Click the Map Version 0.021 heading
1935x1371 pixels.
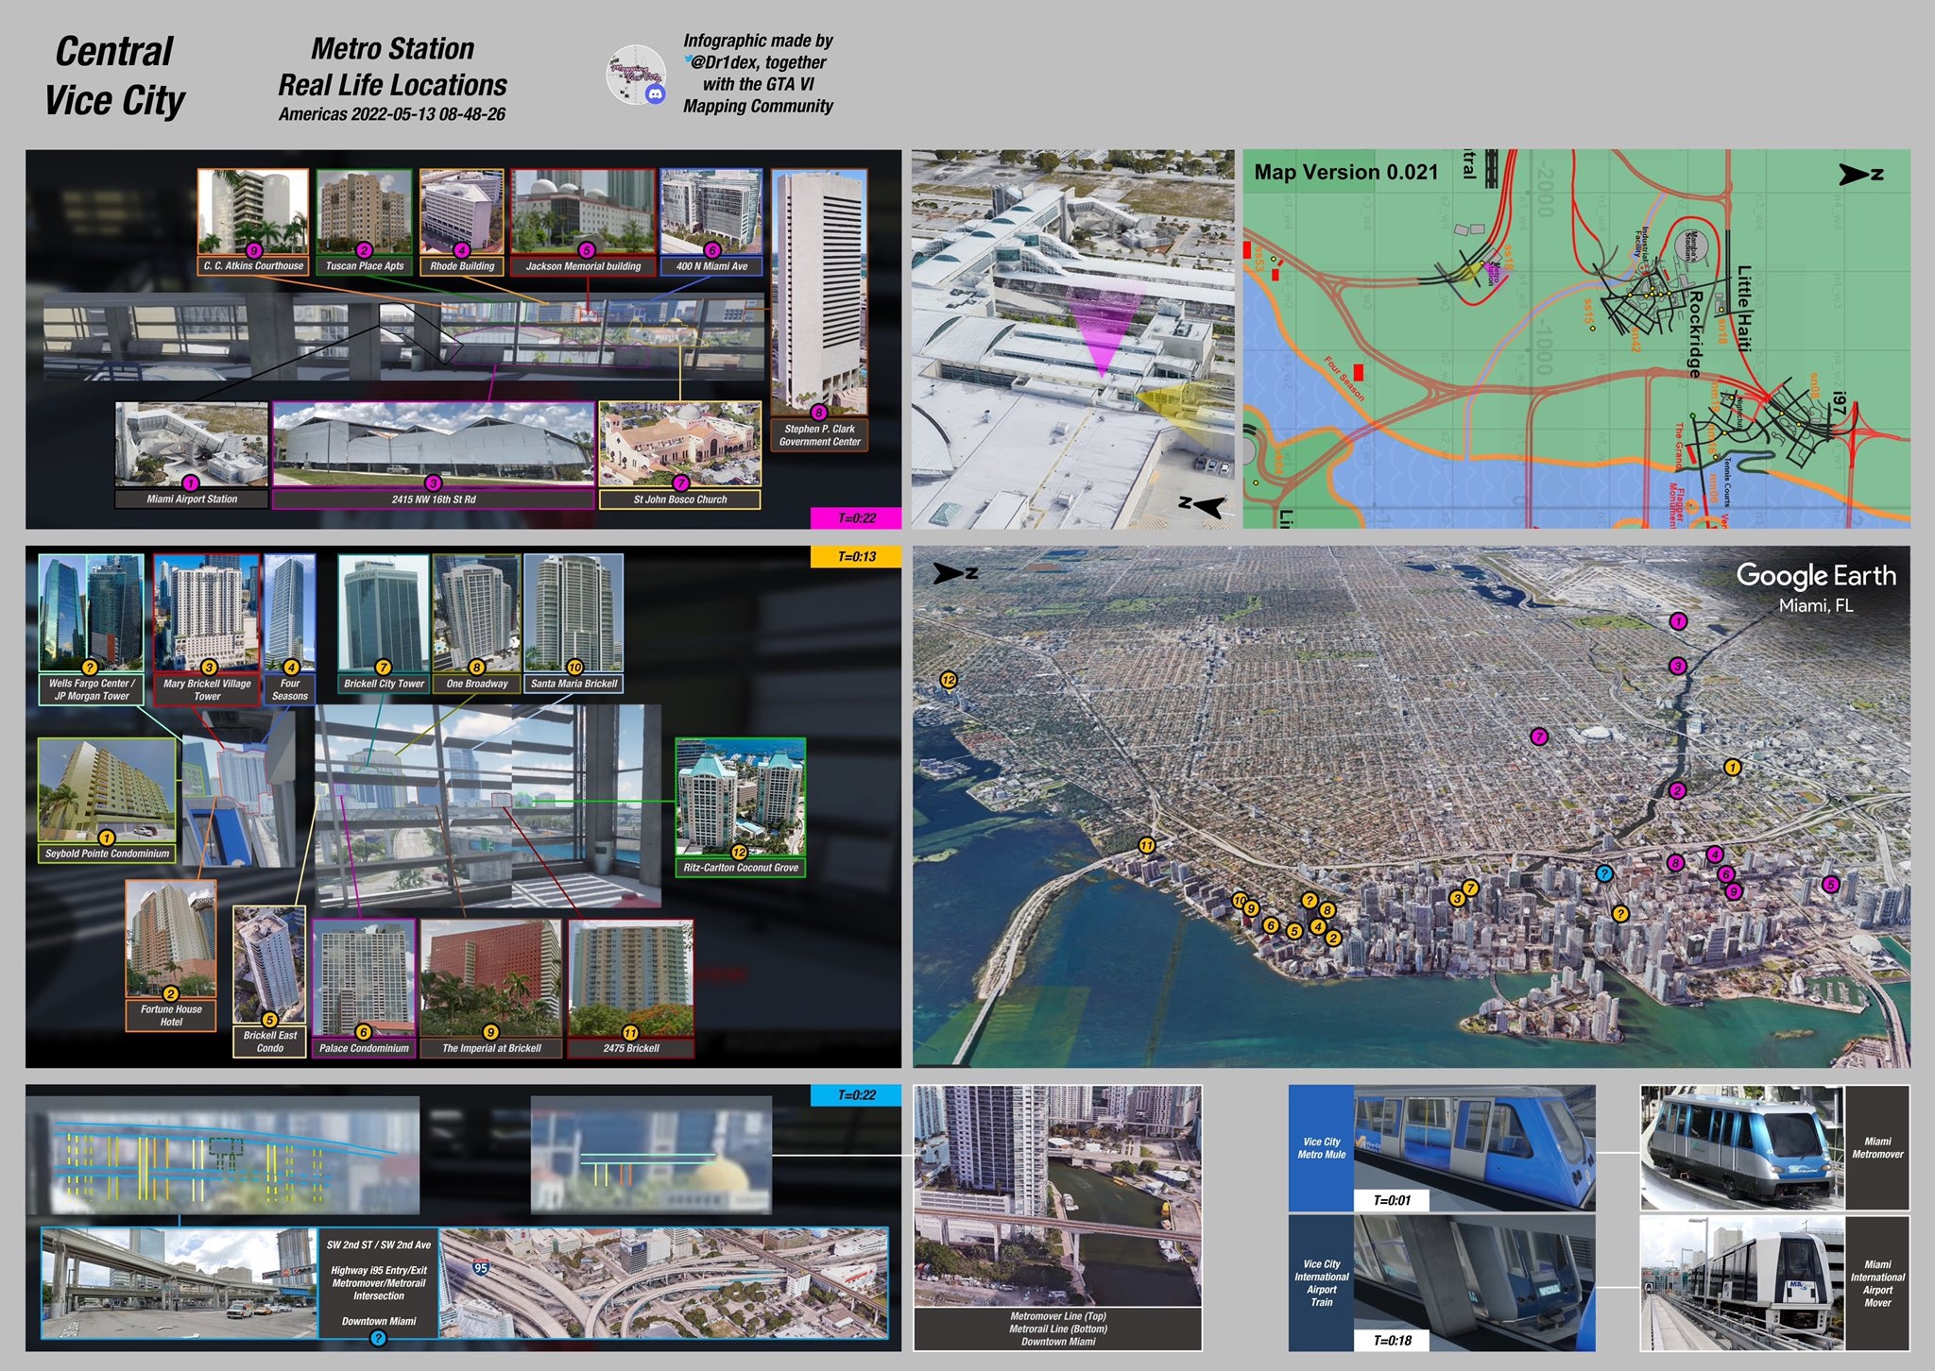tap(1345, 172)
